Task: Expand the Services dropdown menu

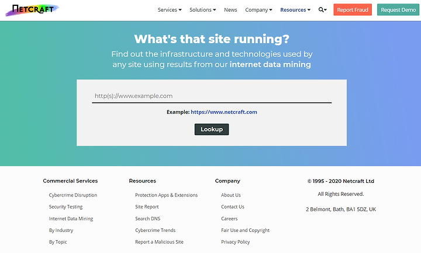Action: coord(170,10)
